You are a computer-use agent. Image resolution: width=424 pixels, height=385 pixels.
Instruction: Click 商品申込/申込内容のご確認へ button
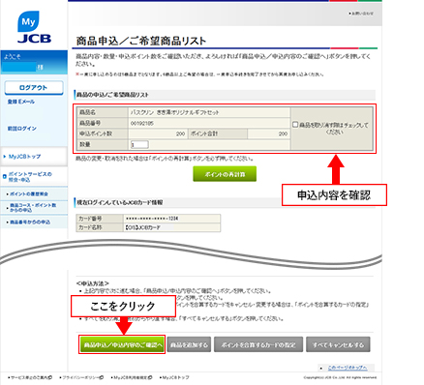point(122,344)
